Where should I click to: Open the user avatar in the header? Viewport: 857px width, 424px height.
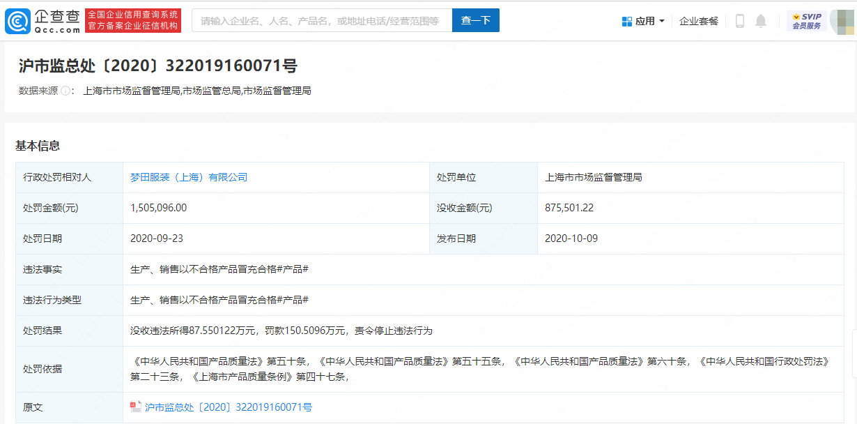[x=843, y=21]
